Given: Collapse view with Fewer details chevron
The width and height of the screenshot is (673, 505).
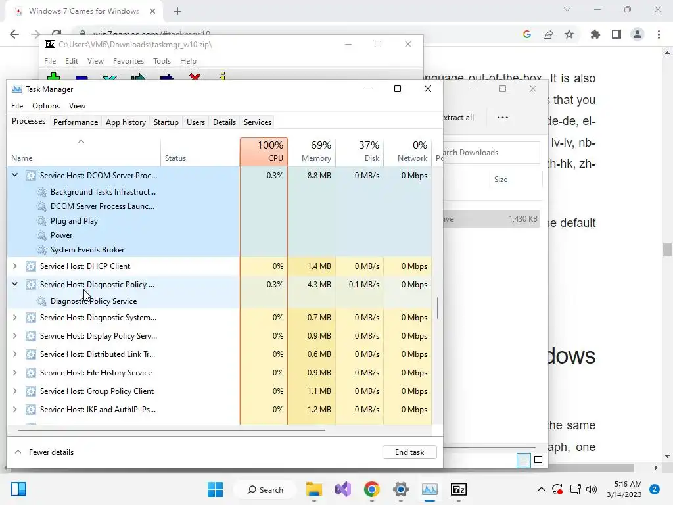Looking at the screenshot, I should pos(18,452).
